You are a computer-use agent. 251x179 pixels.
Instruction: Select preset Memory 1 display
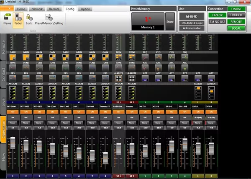(x=148, y=22)
